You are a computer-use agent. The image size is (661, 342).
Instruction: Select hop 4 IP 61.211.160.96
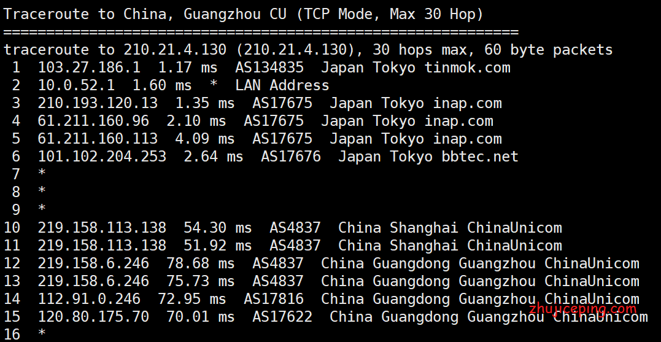pyautogui.click(x=93, y=122)
